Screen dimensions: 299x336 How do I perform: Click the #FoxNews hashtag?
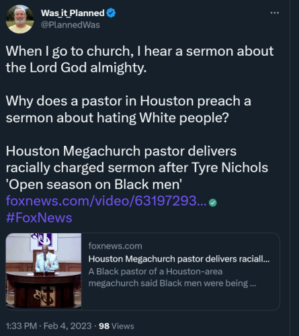pyautogui.click(x=39, y=218)
